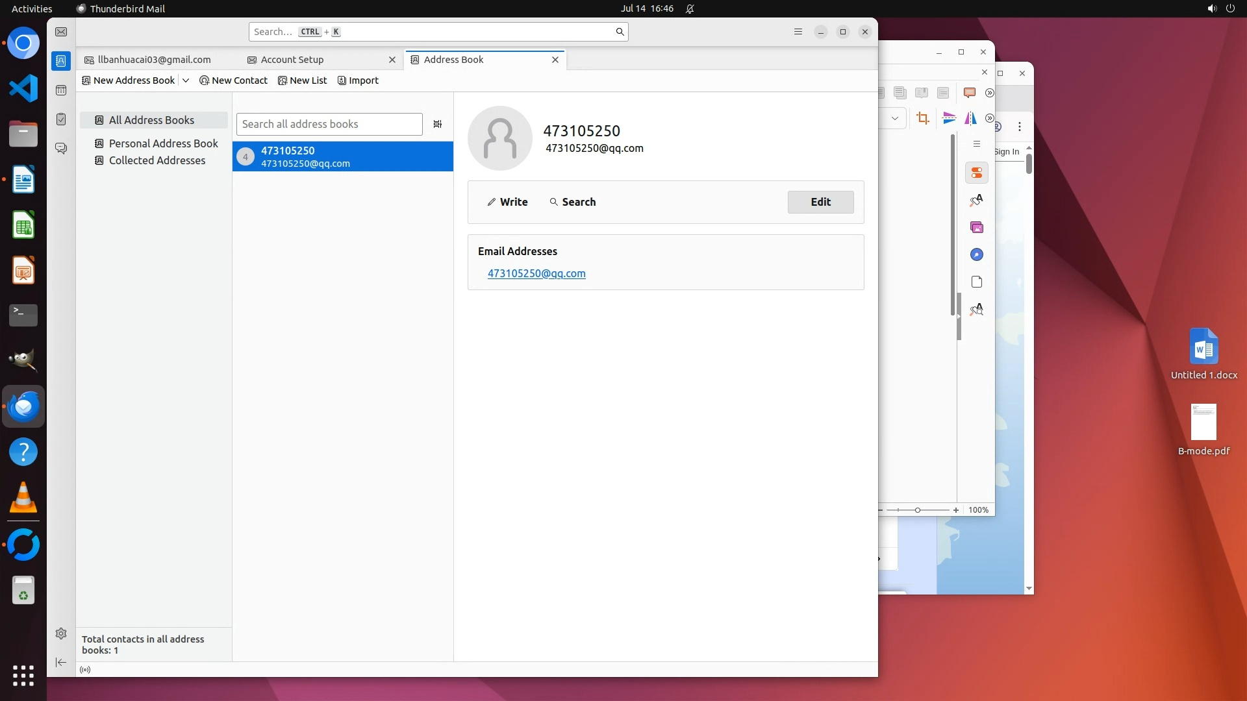Open the Chat space icon

tap(61, 149)
